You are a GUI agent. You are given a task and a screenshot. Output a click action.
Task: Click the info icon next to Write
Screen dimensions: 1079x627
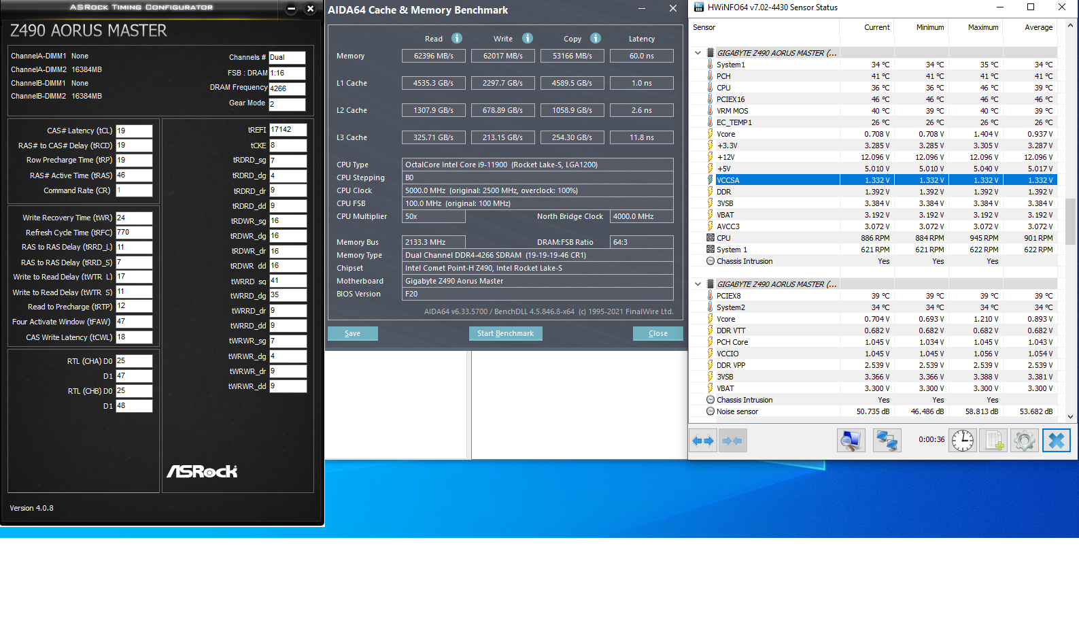(x=528, y=39)
